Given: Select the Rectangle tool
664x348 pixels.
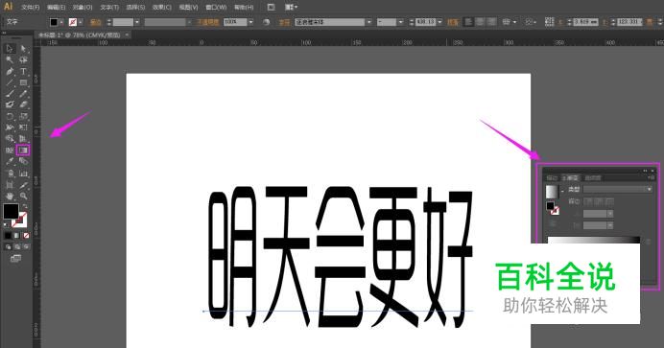Looking at the screenshot, I should pyautogui.click(x=23, y=82).
